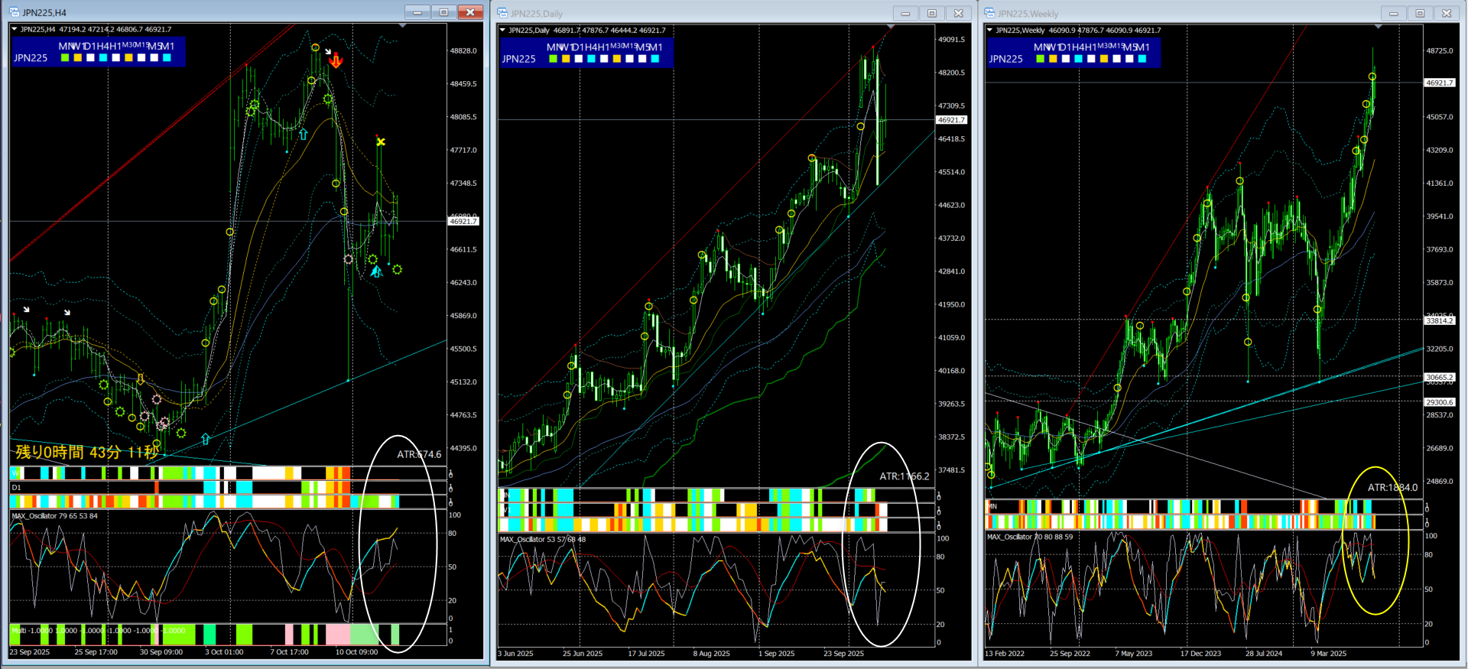
Task: Click the yellow M30 square in H4 panel
Action: [128, 58]
